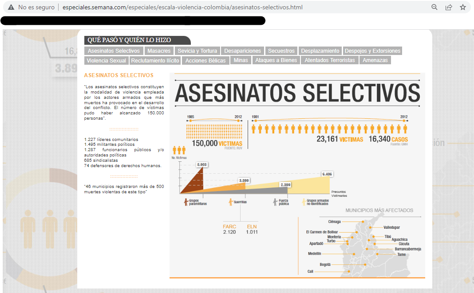This screenshot has width=474, height=293.
Task: Click the Grupos paramilitares legend icon
Action: [186, 202]
